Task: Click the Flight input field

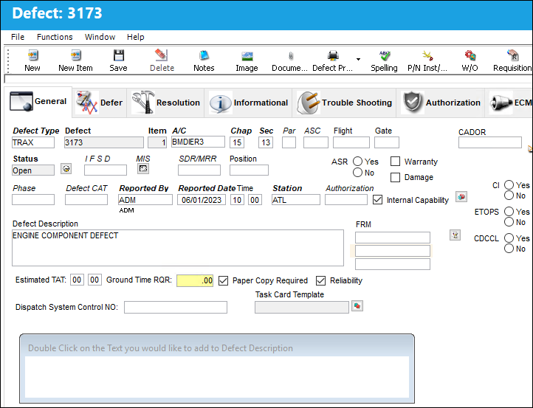Action: pos(351,142)
